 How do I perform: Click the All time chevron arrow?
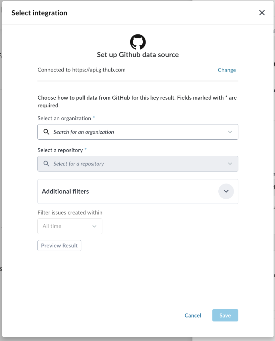94,226
